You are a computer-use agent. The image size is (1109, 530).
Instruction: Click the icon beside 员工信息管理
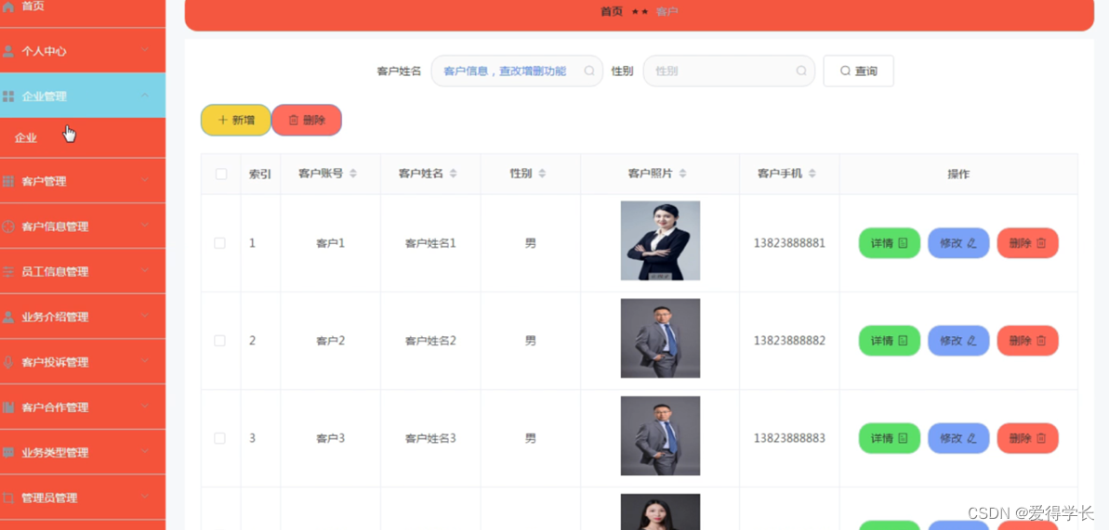pos(8,272)
